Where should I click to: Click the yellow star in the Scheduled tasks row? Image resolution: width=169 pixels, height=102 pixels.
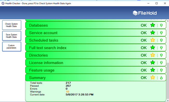click(x=153, y=40)
